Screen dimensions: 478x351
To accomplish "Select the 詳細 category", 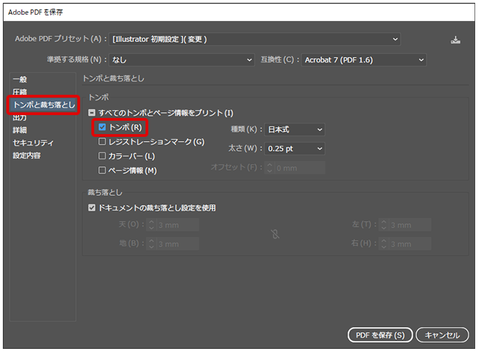I will pyautogui.click(x=20, y=131).
